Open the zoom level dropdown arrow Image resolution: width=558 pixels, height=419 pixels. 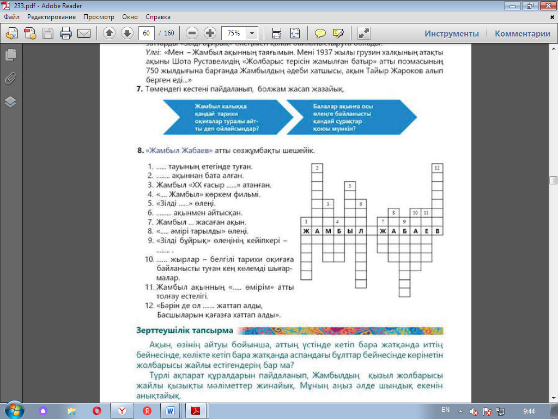pos(252,33)
